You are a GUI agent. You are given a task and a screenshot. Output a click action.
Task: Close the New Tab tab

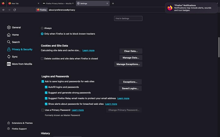38,3
